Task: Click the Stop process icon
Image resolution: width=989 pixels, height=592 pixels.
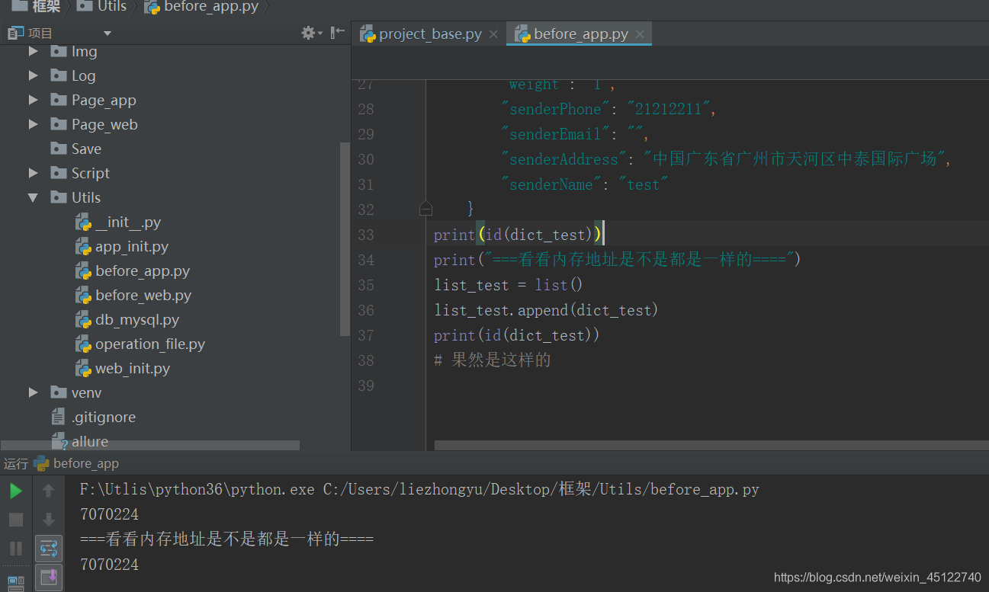Action: coord(15,520)
